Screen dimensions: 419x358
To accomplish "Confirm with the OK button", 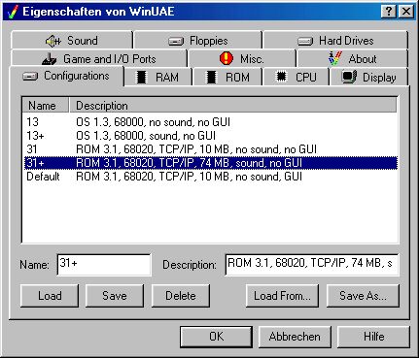I will coord(216,337).
